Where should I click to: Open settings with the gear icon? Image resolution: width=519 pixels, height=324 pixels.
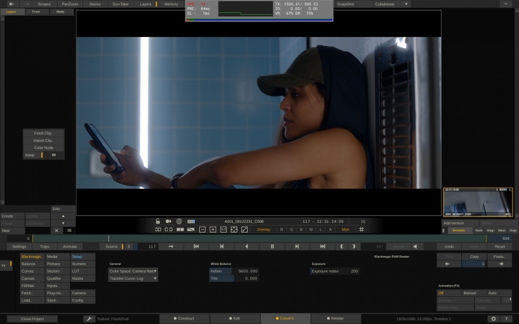(x=493, y=319)
